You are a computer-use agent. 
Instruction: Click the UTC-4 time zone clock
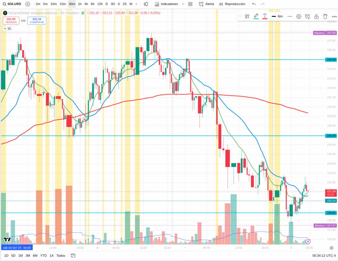pyautogui.click(x=324, y=255)
